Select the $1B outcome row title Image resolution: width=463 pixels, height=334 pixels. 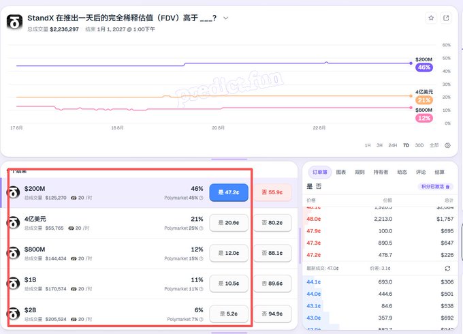[31, 279]
